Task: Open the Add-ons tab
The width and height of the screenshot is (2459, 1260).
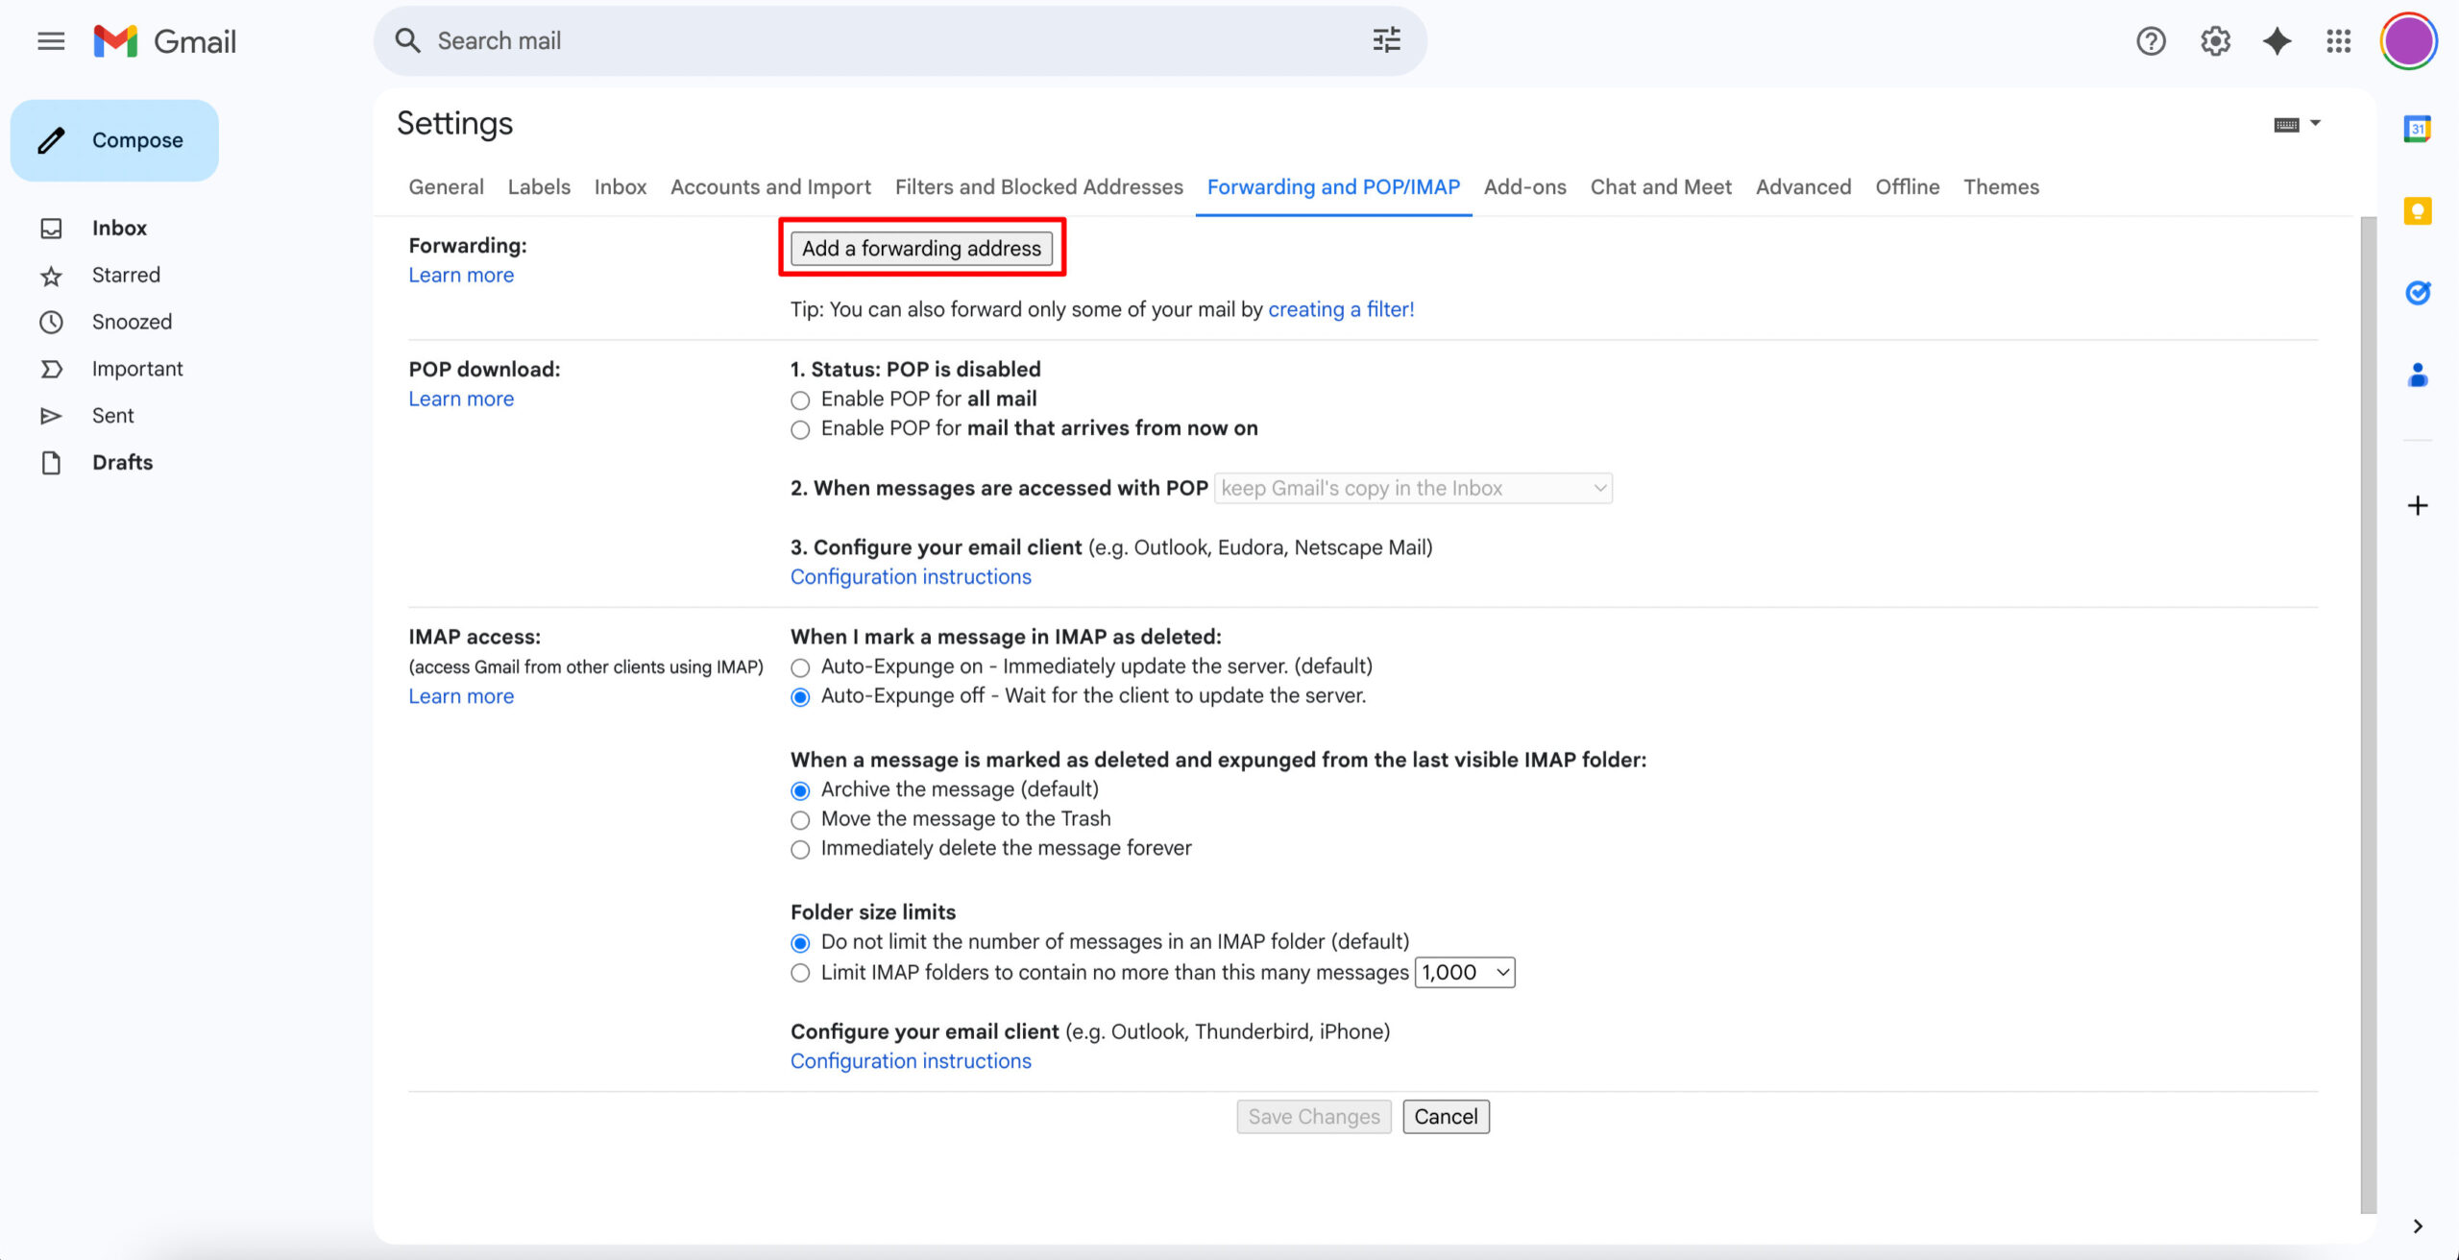Action: pos(1524,186)
